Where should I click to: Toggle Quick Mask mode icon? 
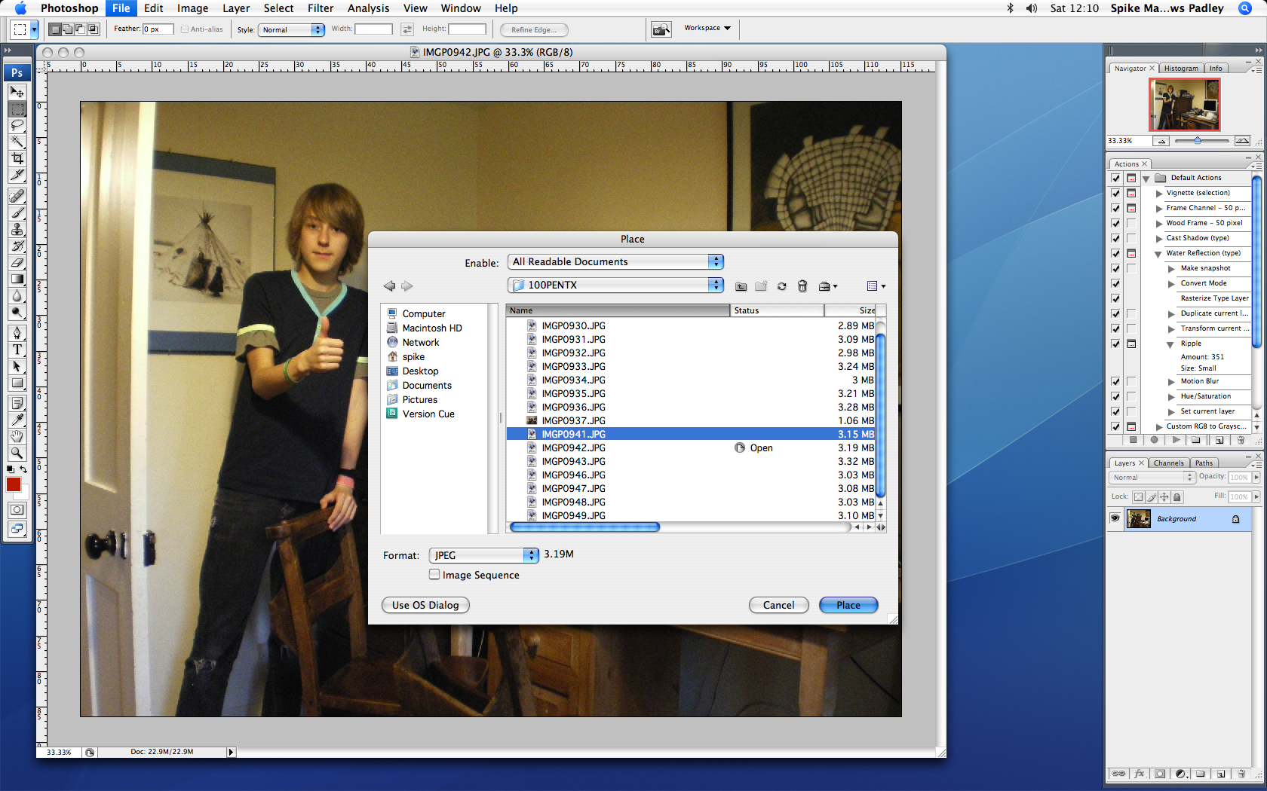pos(17,510)
